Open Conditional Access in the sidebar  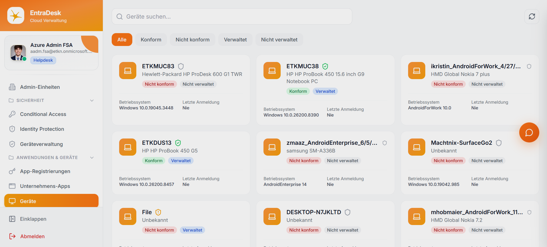(x=52, y=114)
